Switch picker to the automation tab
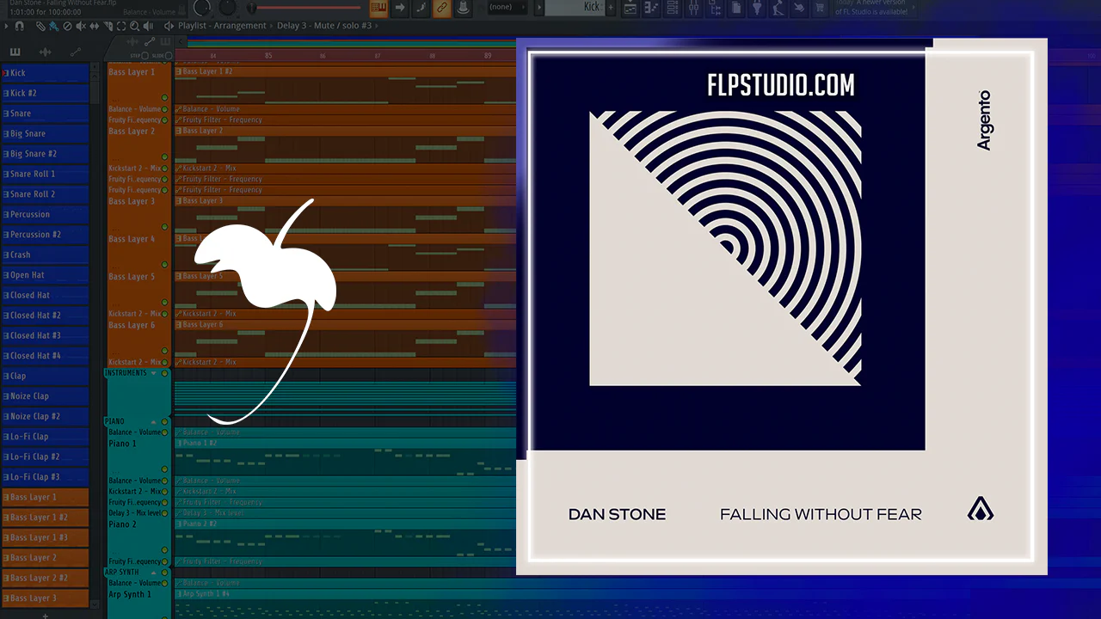Screen dimensions: 1101x619 (75, 52)
